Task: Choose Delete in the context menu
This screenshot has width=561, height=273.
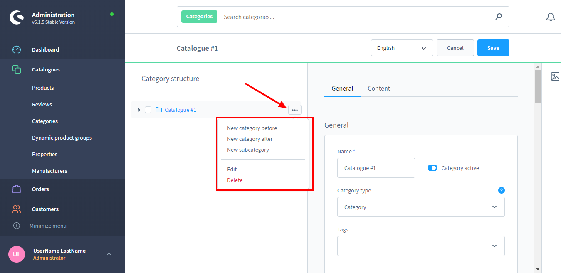Action: [235, 180]
